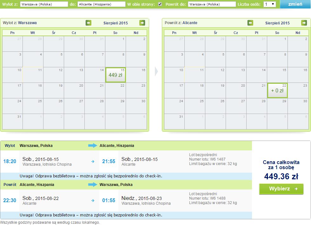Edit the 'Wylot z' Warszawa field
Screen dimensions: 311x225
pos(44,4)
